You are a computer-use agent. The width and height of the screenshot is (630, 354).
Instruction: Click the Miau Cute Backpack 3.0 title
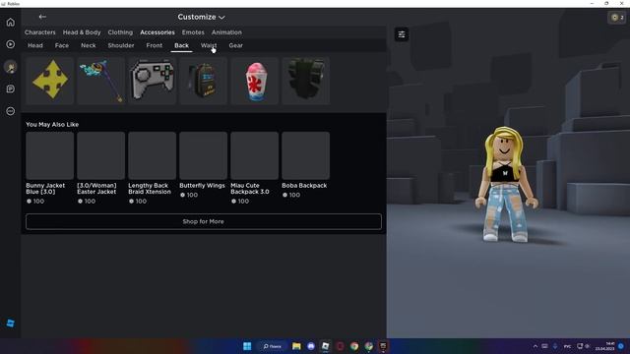click(249, 189)
